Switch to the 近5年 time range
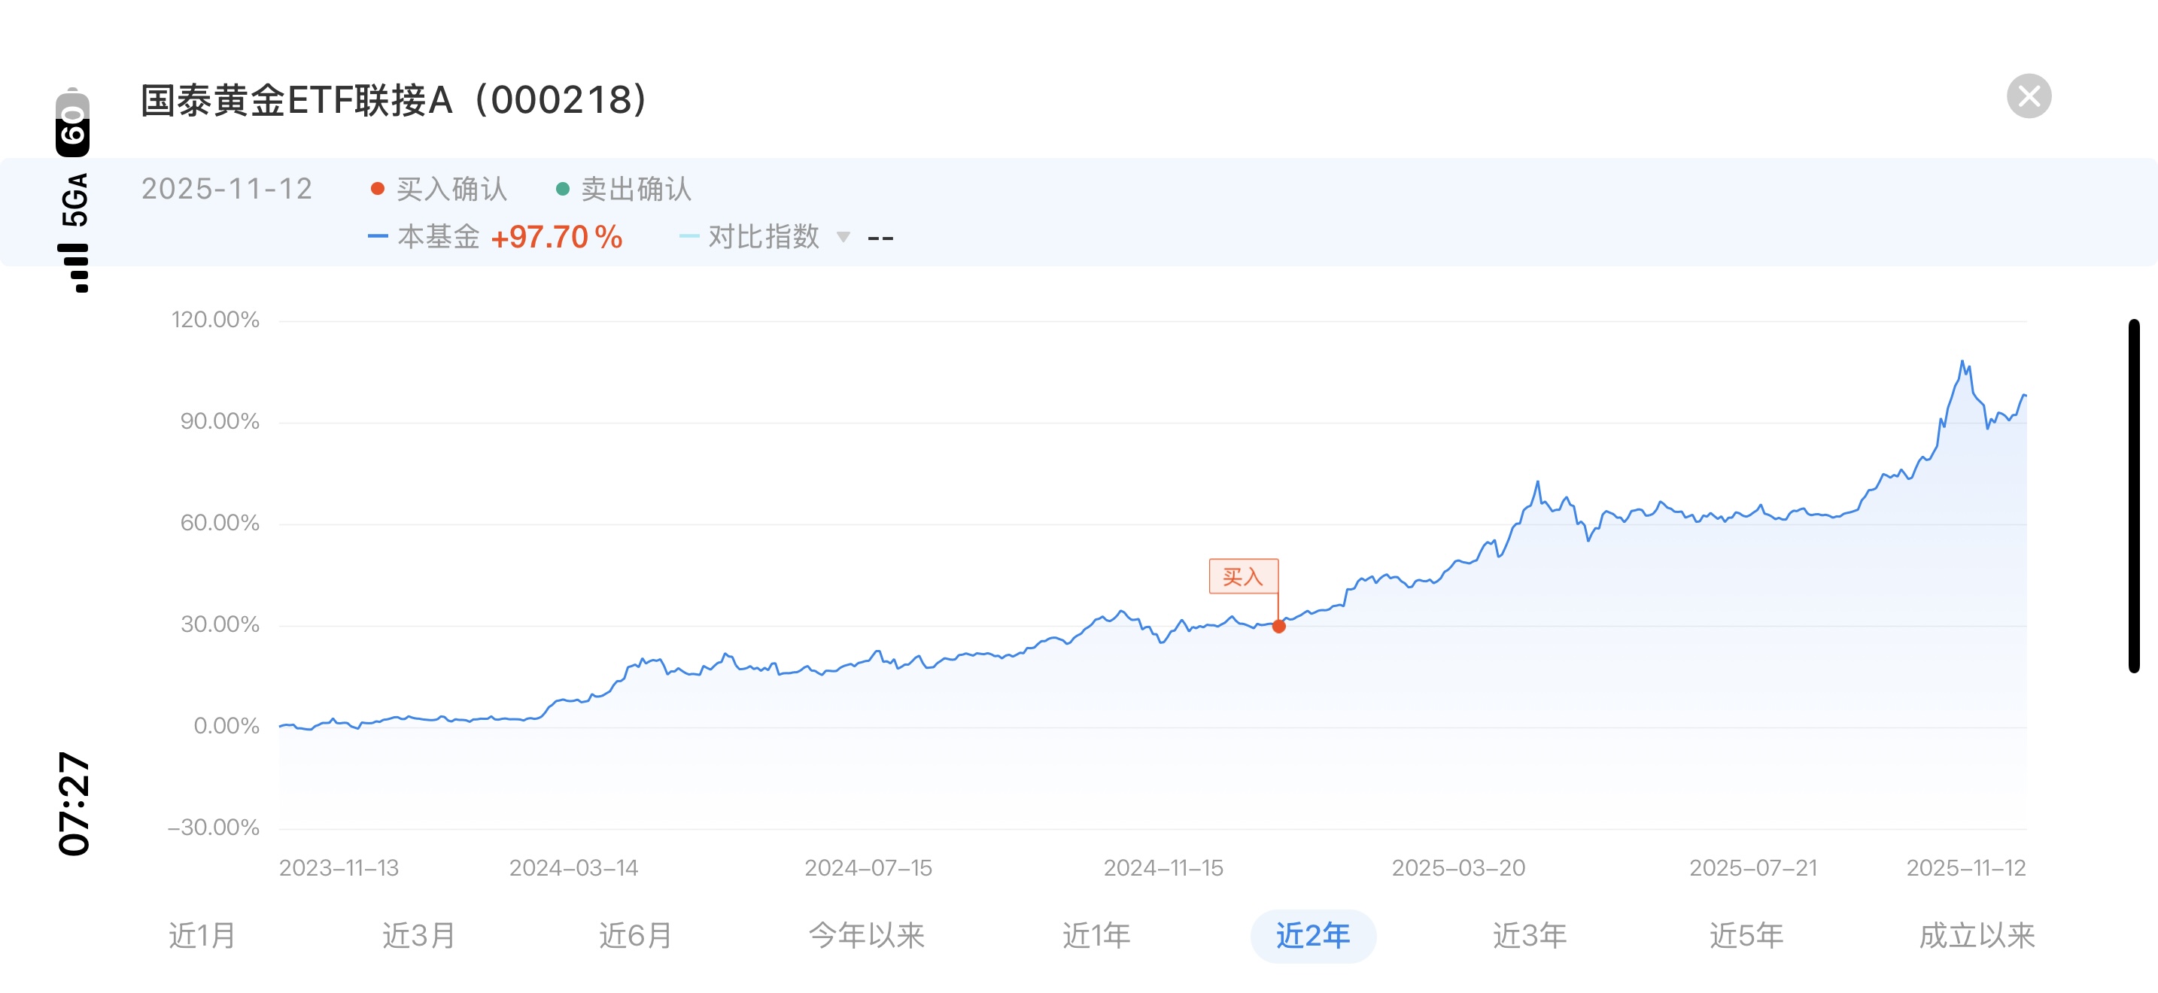The height and width of the screenshot is (993, 2158). (x=1746, y=935)
